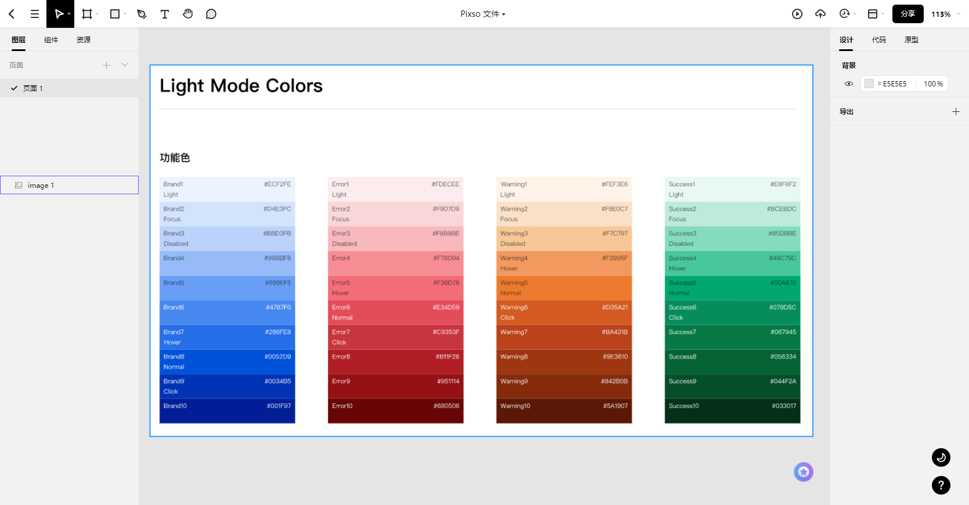Expand the Frame tool dropdown arrow
This screenshot has height=505, width=969.
point(97,14)
